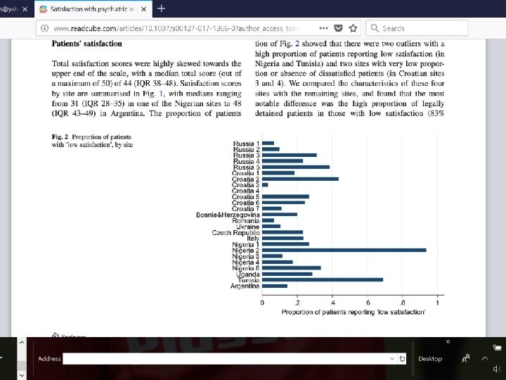Click the Firefox Search box

click(417, 28)
